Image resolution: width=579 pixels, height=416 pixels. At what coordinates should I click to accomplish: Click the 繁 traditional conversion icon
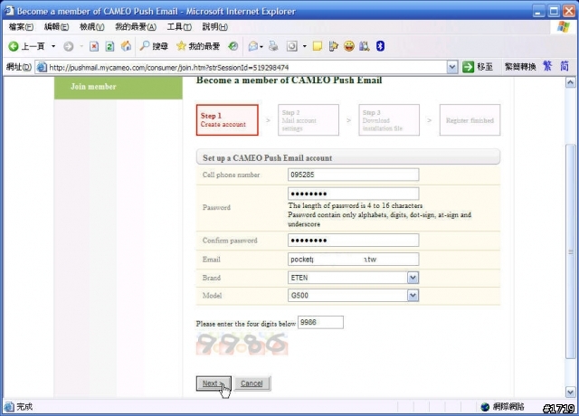pos(547,66)
